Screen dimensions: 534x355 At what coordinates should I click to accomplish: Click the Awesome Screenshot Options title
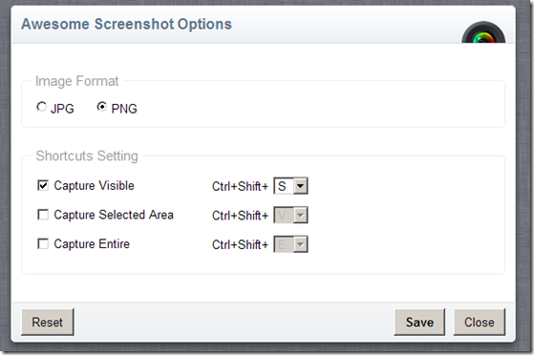[127, 24]
